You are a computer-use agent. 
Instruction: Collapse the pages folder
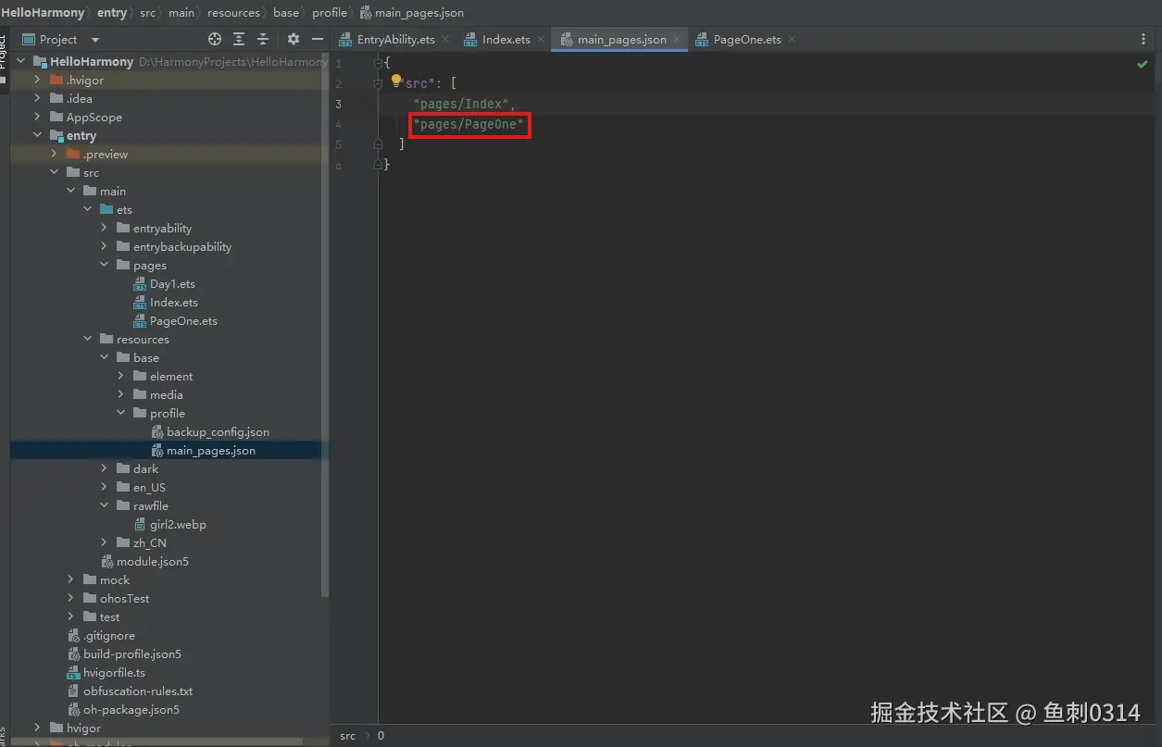pyautogui.click(x=104, y=266)
